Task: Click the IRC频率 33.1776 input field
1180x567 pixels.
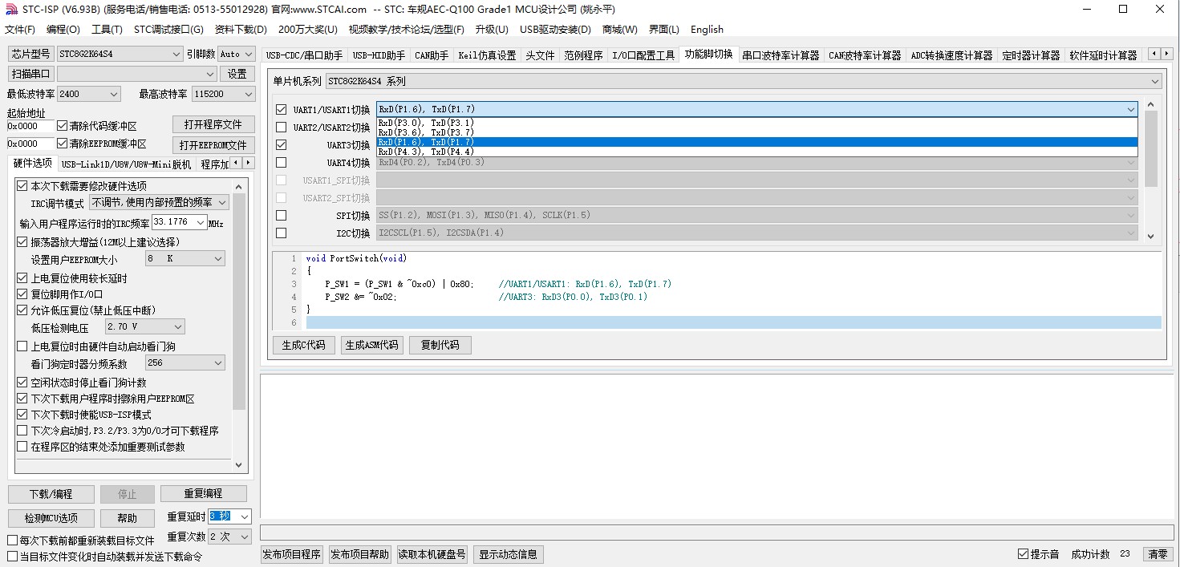Action: coord(180,222)
